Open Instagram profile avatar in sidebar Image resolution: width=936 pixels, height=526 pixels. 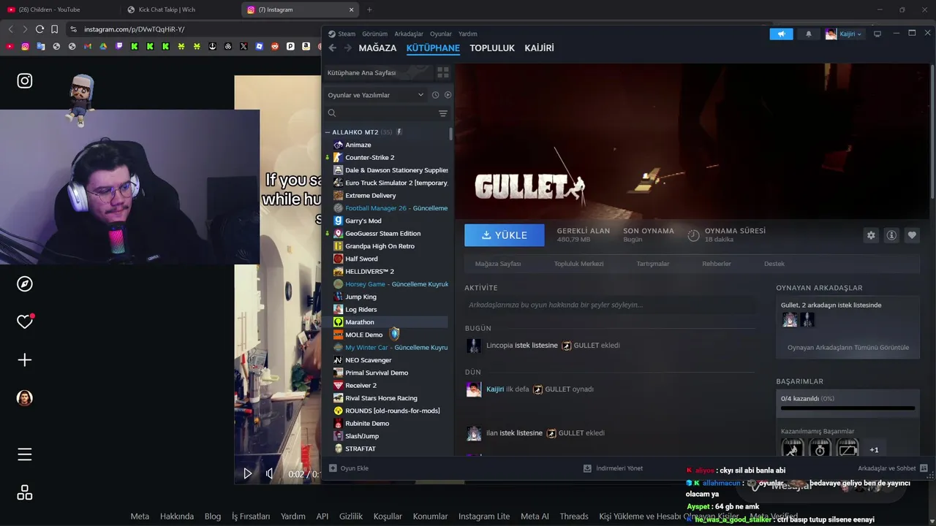tap(25, 398)
